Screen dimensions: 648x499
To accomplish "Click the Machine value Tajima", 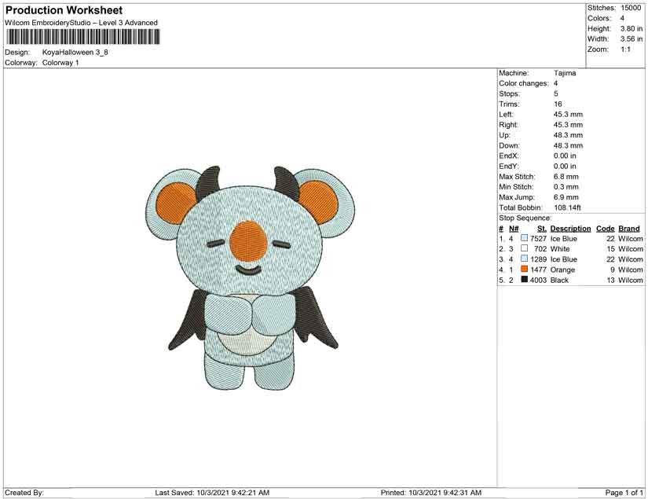I will tap(565, 73).
